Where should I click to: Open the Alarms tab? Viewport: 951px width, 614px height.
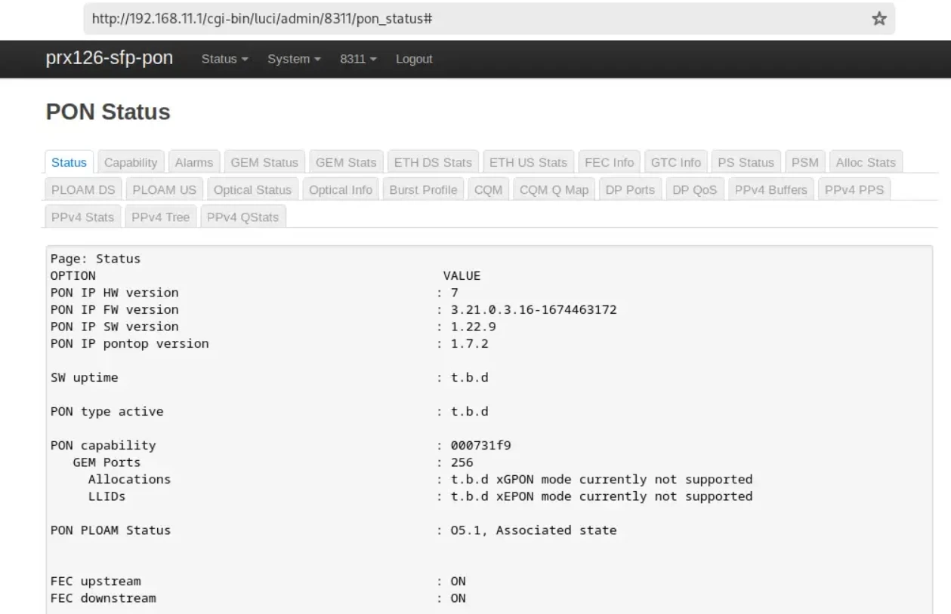click(x=194, y=162)
